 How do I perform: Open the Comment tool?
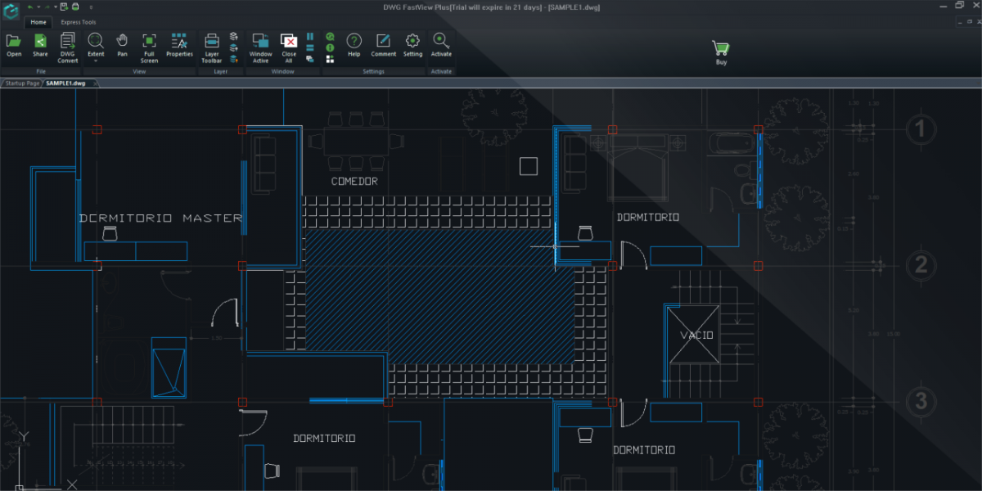coord(383,41)
